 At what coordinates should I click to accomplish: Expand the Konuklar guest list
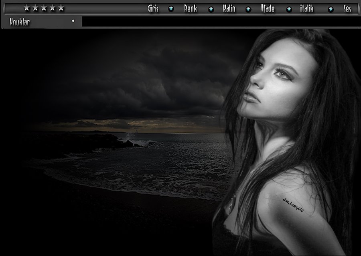click(x=20, y=22)
